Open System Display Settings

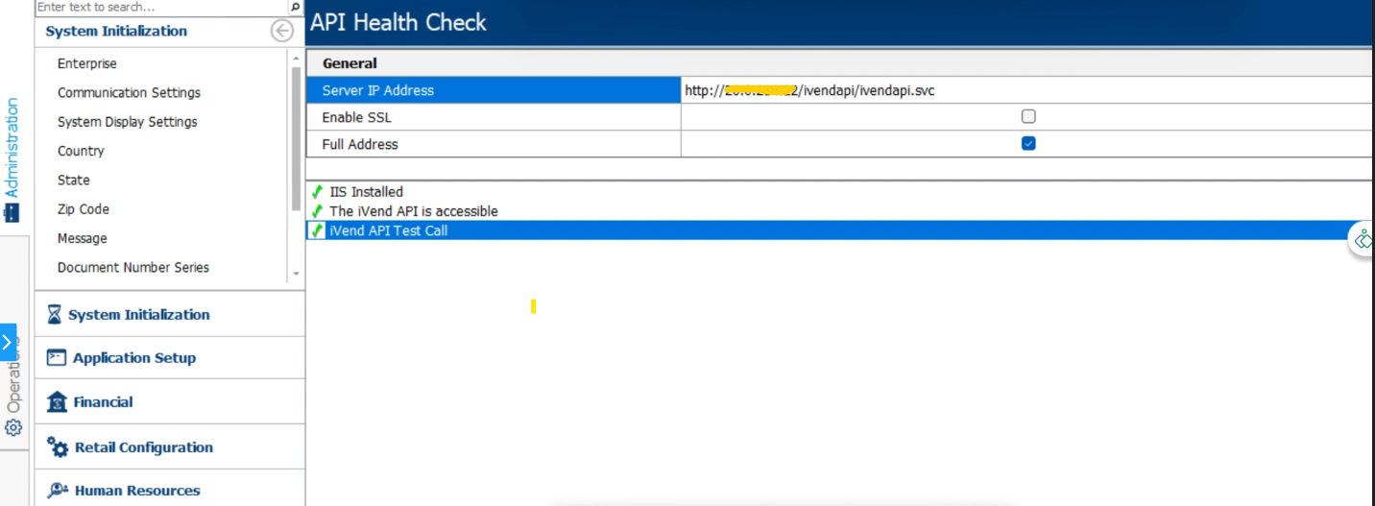point(127,122)
